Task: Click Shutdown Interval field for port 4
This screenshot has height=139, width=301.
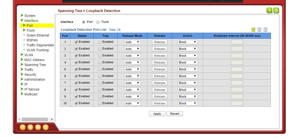Action: [x=237, y=62]
